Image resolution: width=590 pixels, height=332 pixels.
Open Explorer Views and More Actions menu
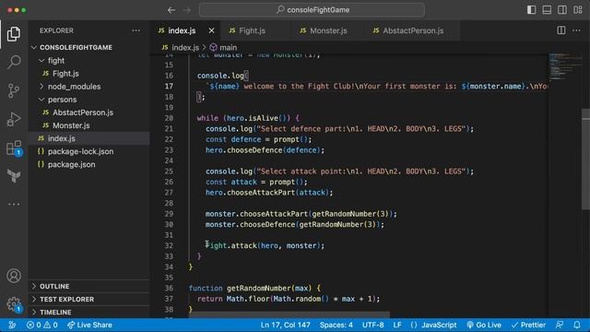tap(136, 30)
